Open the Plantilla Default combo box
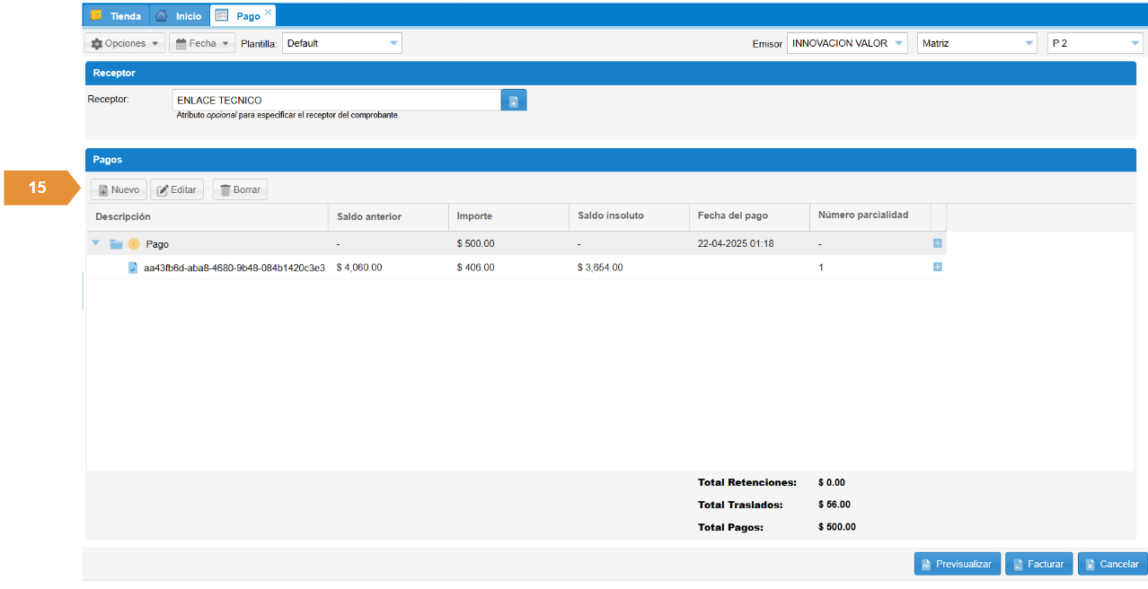The width and height of the screenshot is (1148, 589). pyautogui.click(x=341, y=43)
